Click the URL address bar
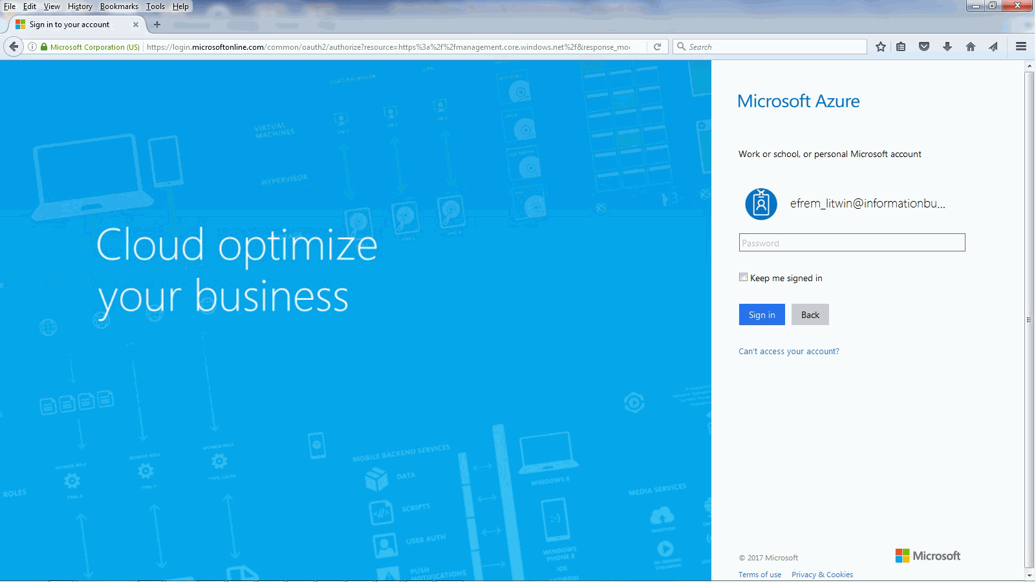The image size is (1036, 583). coord(388,47)
